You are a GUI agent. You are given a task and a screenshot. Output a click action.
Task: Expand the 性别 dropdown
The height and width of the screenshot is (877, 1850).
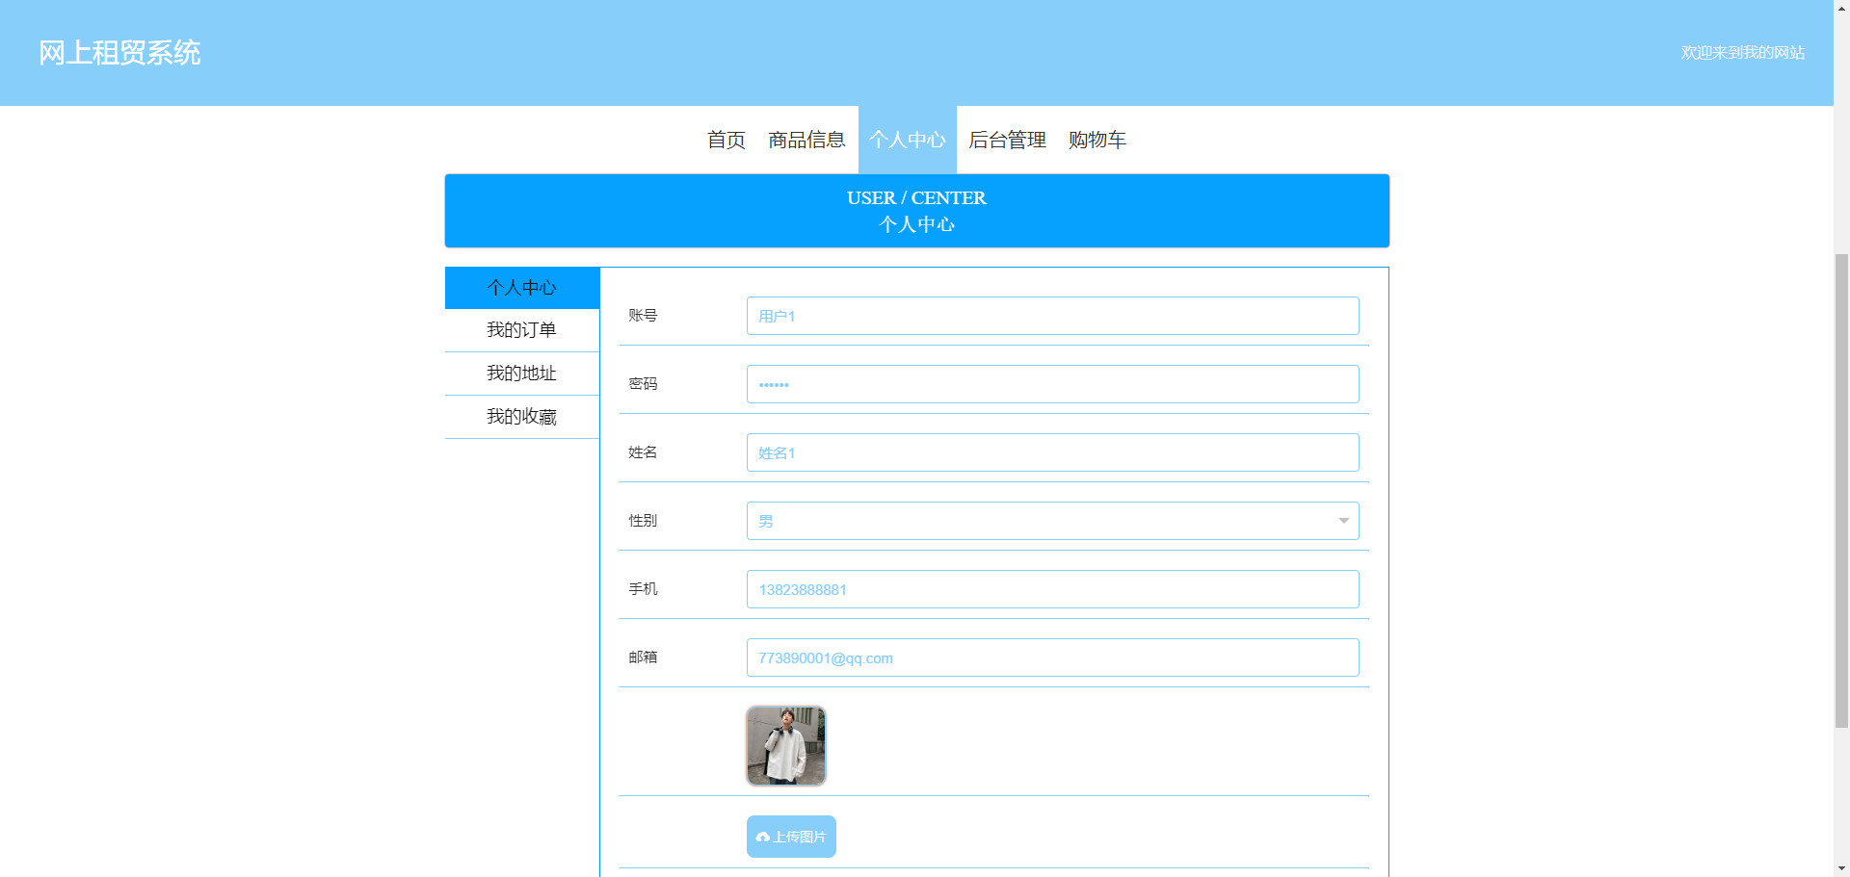coord(1052,521)
